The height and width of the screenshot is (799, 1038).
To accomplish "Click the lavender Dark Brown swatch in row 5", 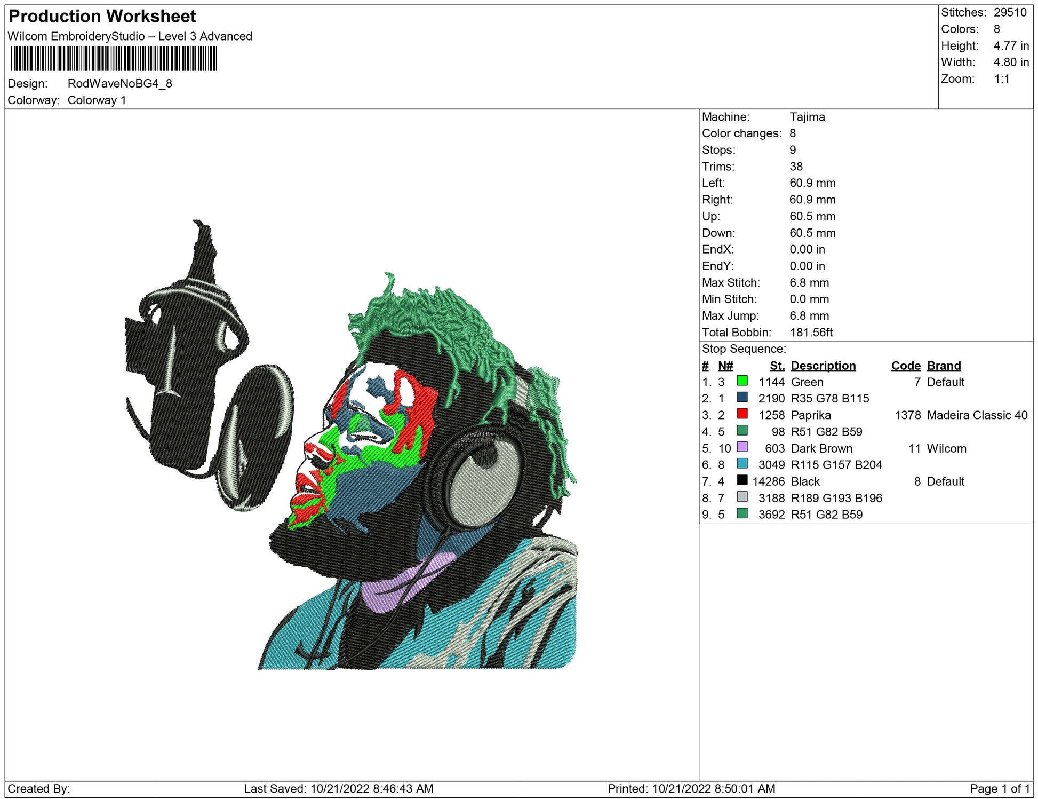I will click(x=742, y=447).
